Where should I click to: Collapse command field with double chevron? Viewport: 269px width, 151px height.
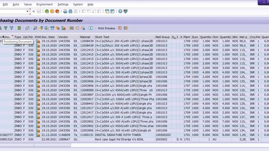tap(34, 11)
